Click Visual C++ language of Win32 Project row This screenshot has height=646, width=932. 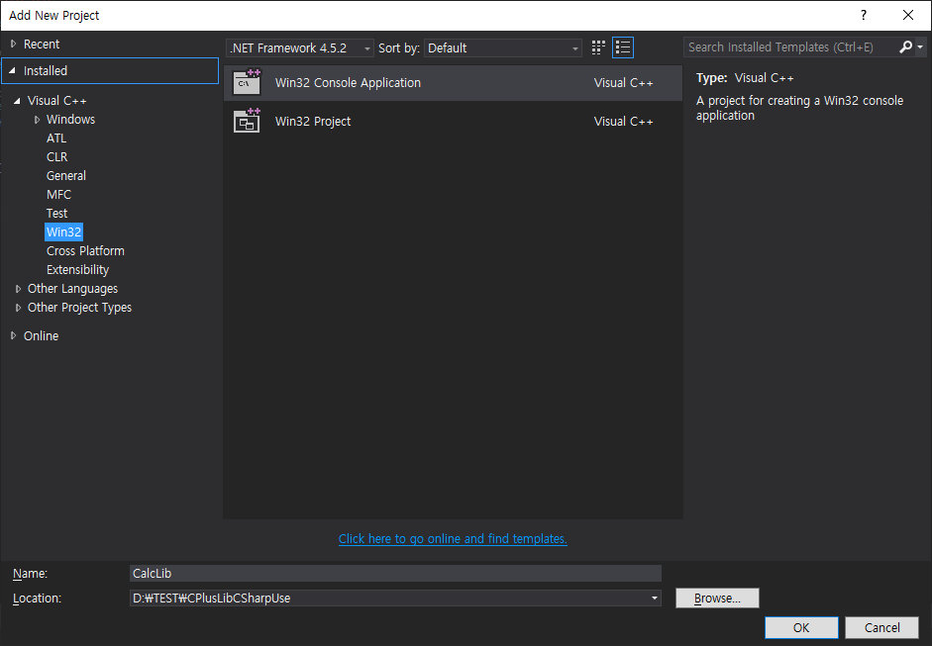point(624,121)
